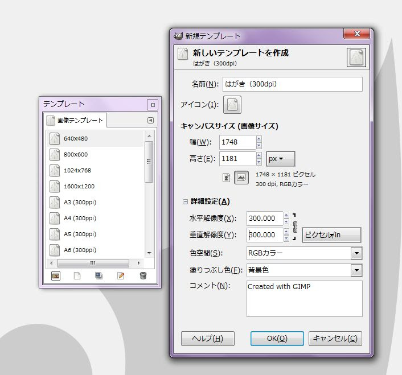This screenshot has height=375, width=402.
Task: Open the 塗りつぶし色 背景色 dropdown
Action: tap(356, 270)
